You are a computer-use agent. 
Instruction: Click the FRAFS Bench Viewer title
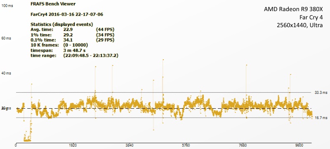click(x=53, y=4)
